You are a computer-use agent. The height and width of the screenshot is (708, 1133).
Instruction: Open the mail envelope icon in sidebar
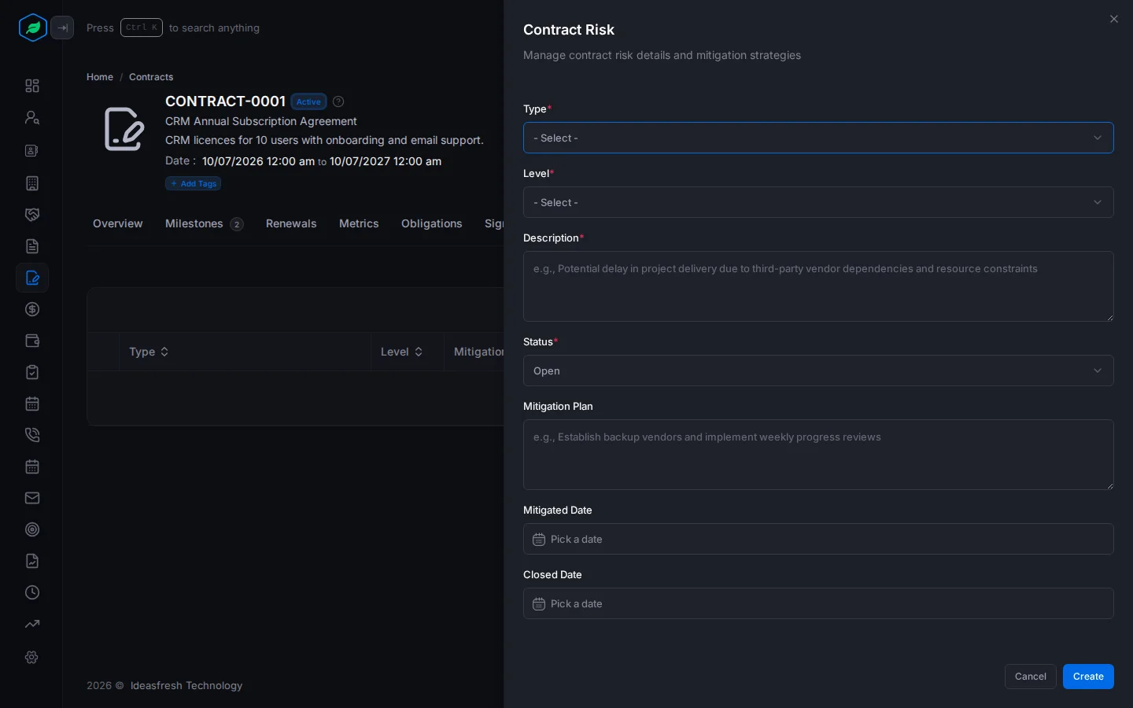click(32, 498)
